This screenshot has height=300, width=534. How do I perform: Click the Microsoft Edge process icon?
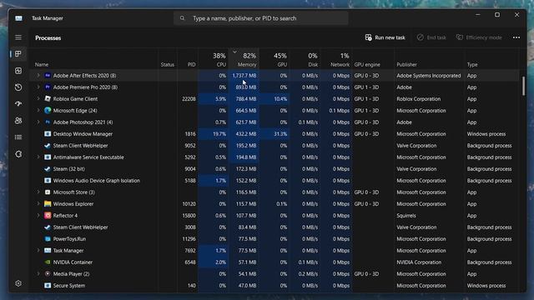click(48, 111)
